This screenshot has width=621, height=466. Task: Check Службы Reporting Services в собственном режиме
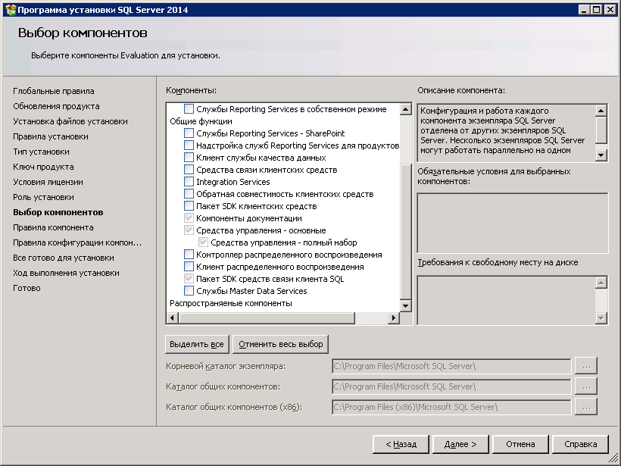(x=189, y=108)
